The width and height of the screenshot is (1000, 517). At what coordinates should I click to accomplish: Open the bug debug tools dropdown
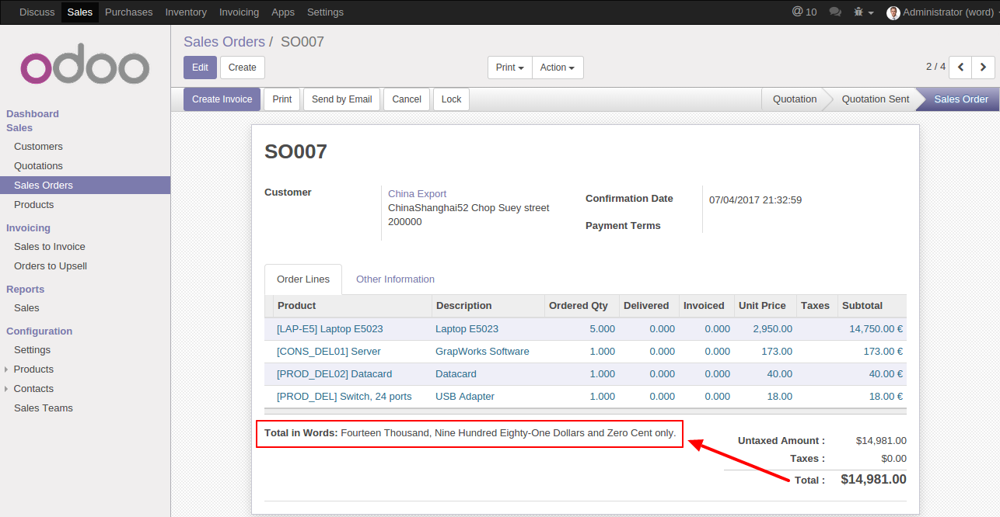point(863,12)
